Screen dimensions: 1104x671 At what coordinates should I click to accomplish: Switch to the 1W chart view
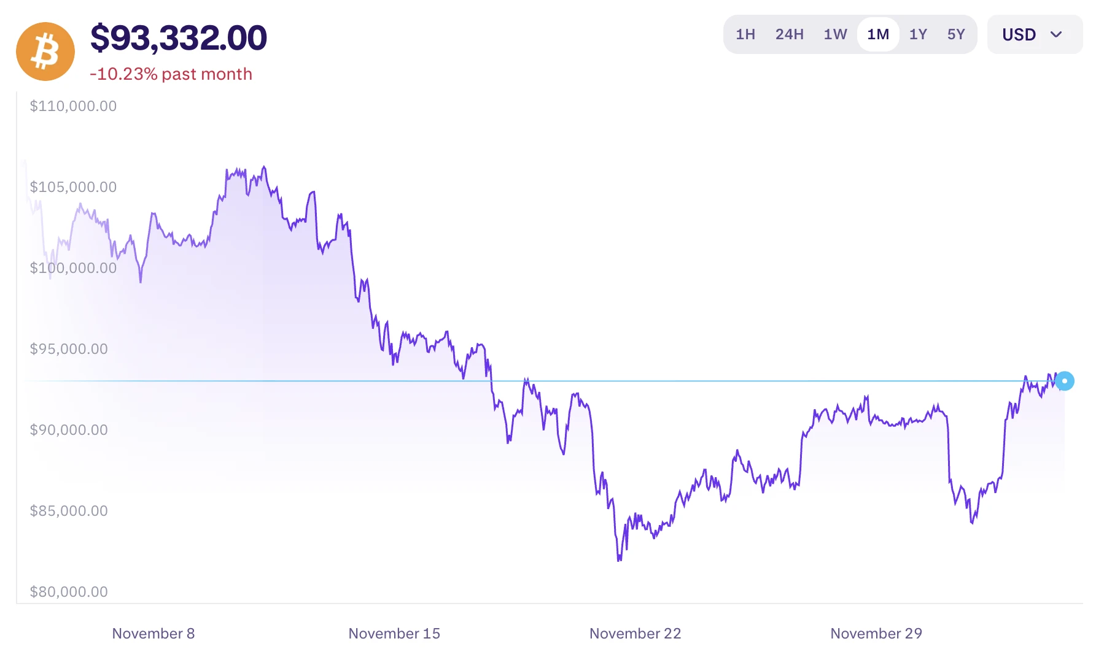(x=834, y=35)
